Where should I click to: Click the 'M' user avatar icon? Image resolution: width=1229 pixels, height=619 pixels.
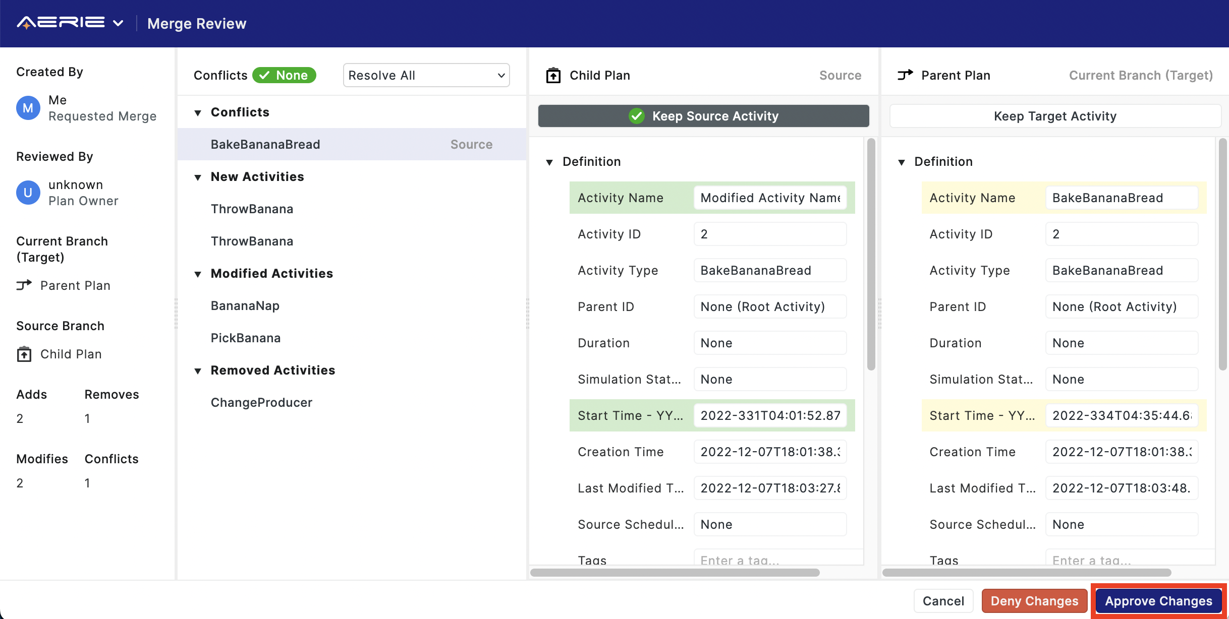[28, 108]
